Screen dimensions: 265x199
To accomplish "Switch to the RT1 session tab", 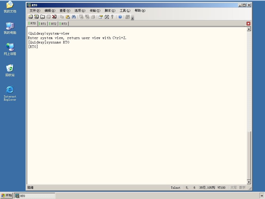I will [43, 24].
